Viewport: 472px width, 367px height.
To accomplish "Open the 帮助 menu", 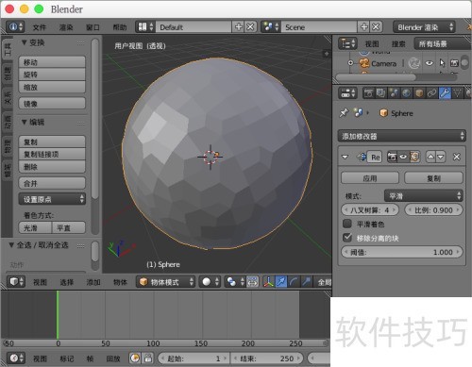I will (x=120, y=27).
